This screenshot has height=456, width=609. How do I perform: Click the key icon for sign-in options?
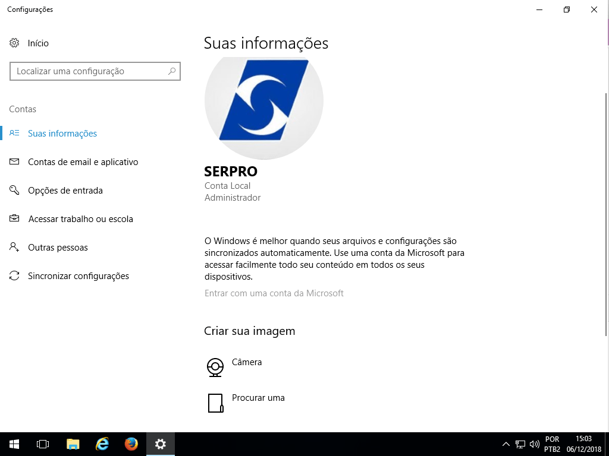coord(15,191)
